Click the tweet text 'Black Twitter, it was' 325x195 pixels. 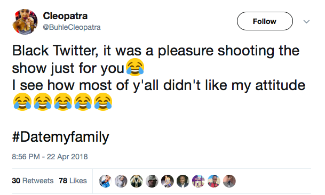pos(76,51)
